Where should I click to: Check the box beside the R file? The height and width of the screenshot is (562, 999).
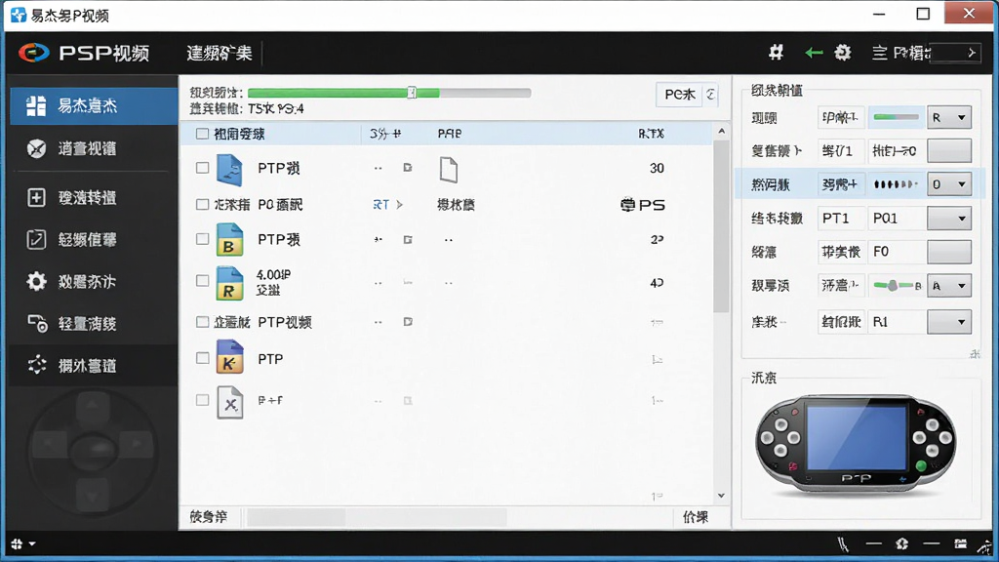(x=202, y=280)
